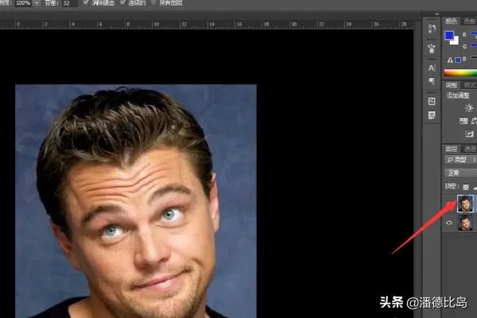
Task: Open the opacity 100% dropdown arrow
Action: [x=37, y=4]
